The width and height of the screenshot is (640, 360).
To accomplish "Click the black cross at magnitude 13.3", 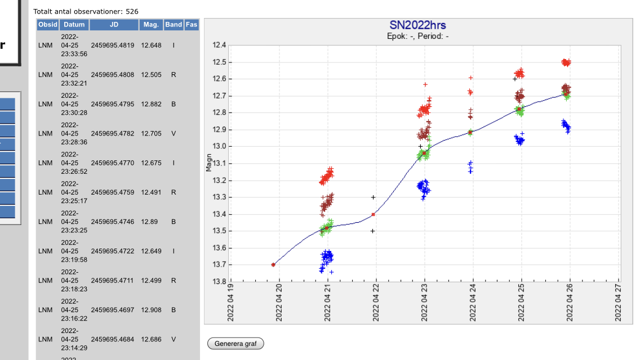I will (373, 197).
